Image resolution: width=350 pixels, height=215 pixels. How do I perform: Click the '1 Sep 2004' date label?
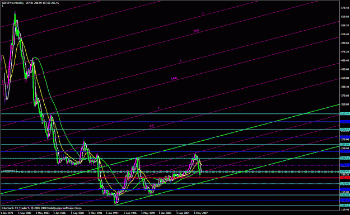(183, 213)
